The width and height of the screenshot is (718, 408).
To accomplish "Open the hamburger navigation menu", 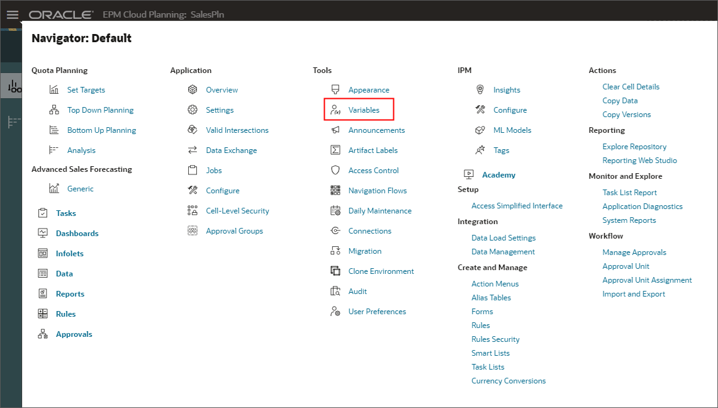I will point(12,14).
